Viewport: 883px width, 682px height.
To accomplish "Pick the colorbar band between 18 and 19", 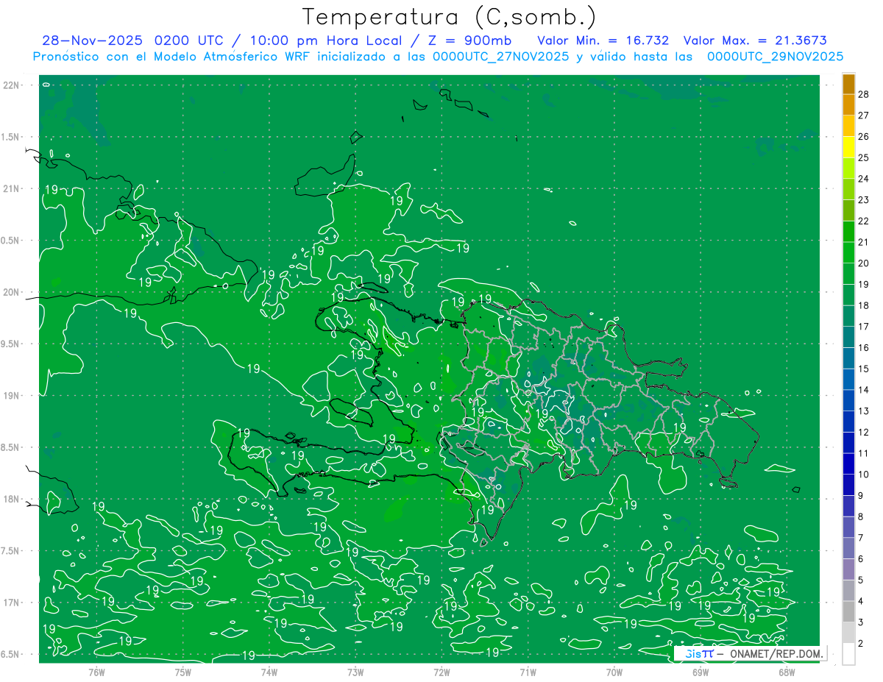I will 848,295.
